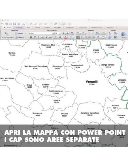Screen dimensions: 128x166
Task: Click the Print icon in toolbar
Action: (x=19, y=24)
